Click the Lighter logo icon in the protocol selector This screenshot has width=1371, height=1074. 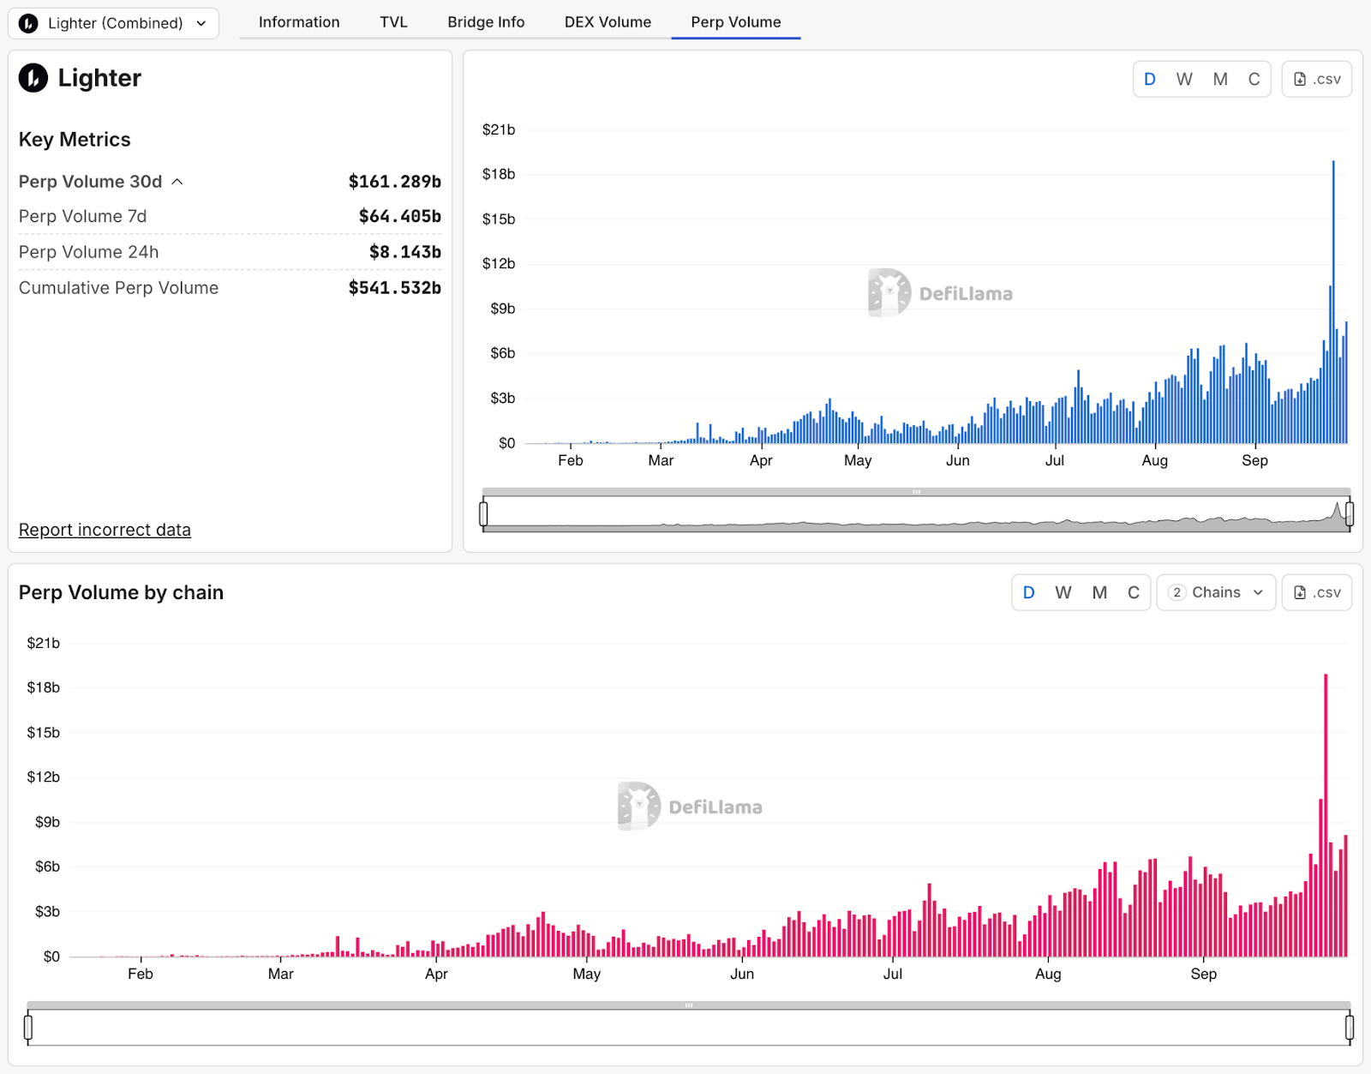coord(28,23)
